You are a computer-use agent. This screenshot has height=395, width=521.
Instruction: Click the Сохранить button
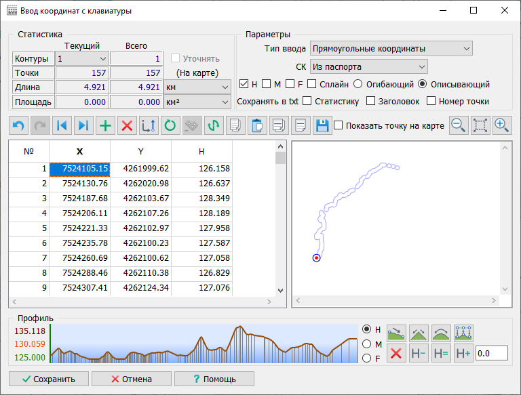click(x=47, y=379)
